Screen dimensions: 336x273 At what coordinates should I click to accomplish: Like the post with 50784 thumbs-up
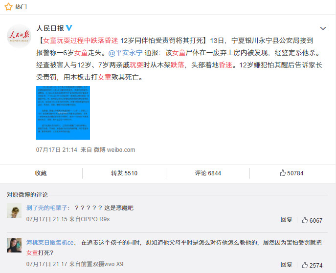tap(291, 173)
